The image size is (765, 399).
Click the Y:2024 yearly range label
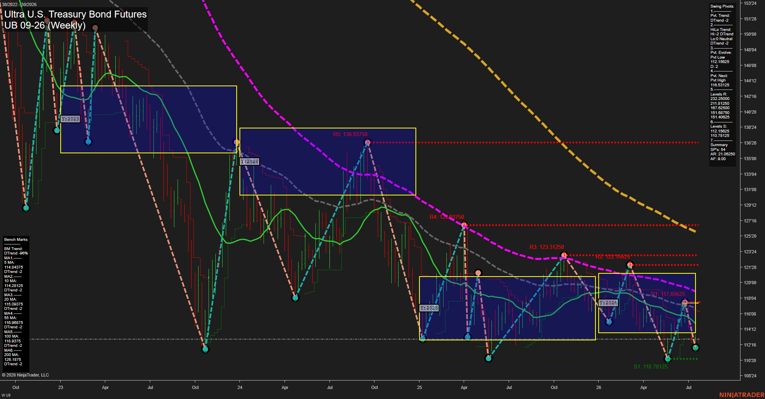pos(250,161)
